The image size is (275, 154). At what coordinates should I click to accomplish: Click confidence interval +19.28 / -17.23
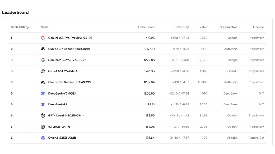click(x=179, y=38)
